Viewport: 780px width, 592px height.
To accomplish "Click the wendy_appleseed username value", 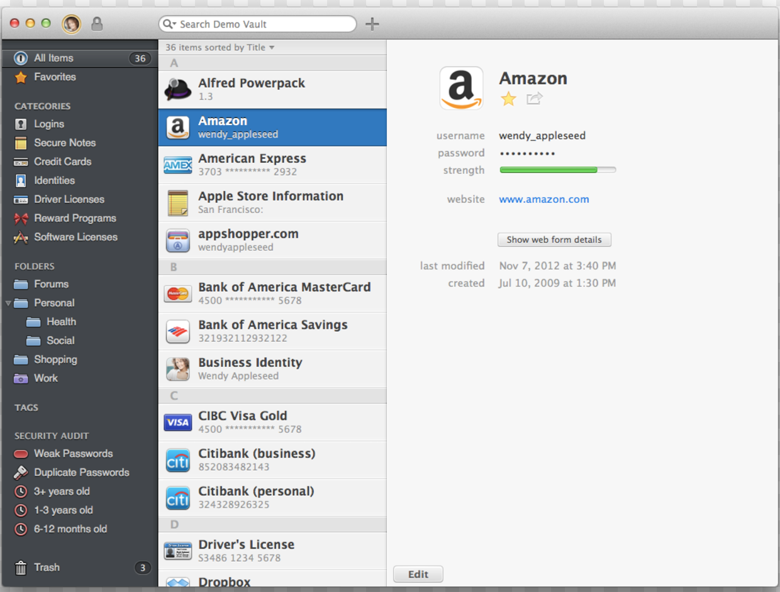I will coord(542,136).
